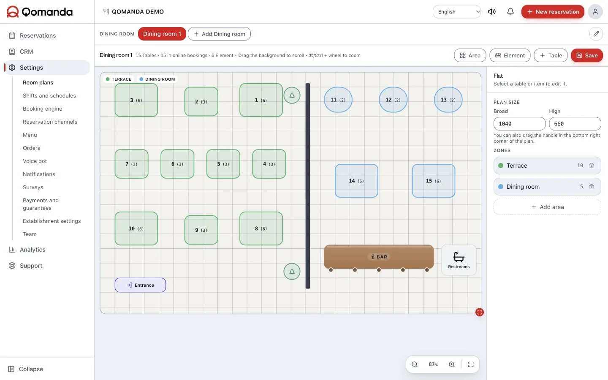Image resolution: width=608 pixels, height=380 pixels.
Task: Open Voice bot settings
Action: pyautogui.click(x=35, y=161)
